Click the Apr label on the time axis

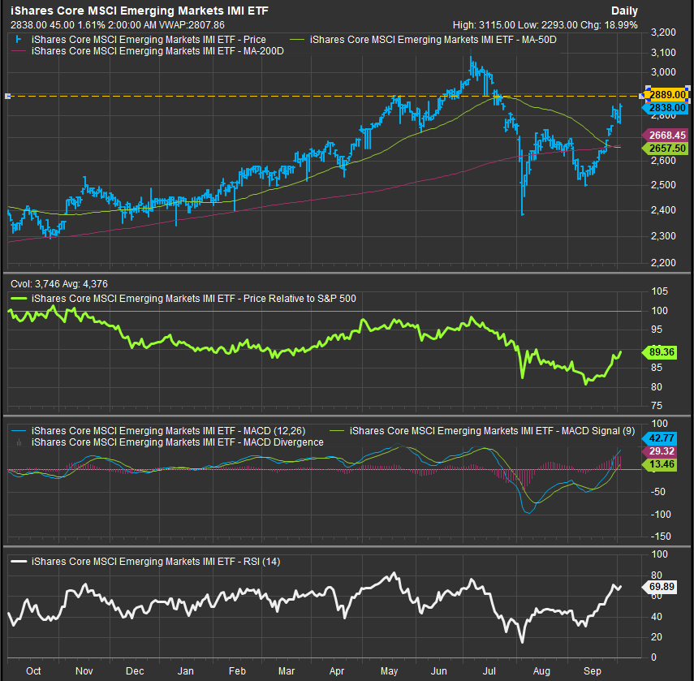click(x=337, y=670)
